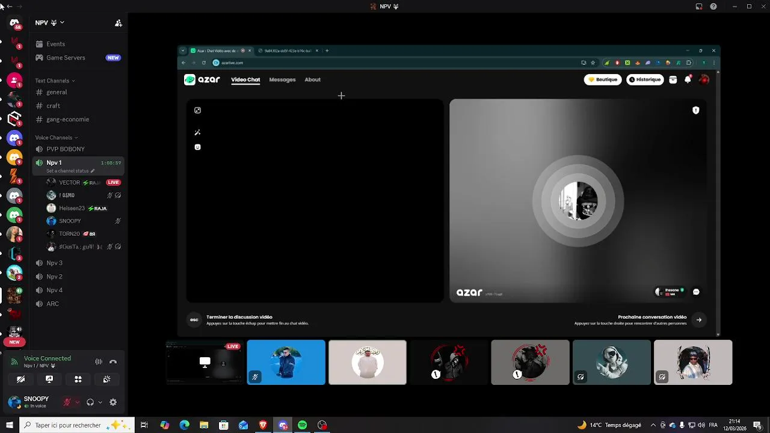Click the red NEW servers badge
Viewport: 770px width, 433px height.
[x=14, y=342]
